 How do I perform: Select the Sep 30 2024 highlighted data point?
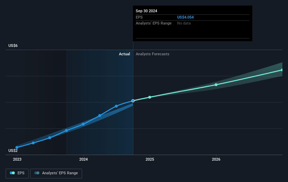pyautogui.click(x=133, y=101)
